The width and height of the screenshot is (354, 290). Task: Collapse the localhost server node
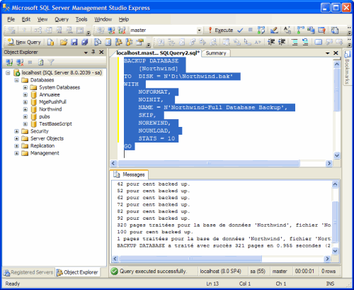[8, 73]
